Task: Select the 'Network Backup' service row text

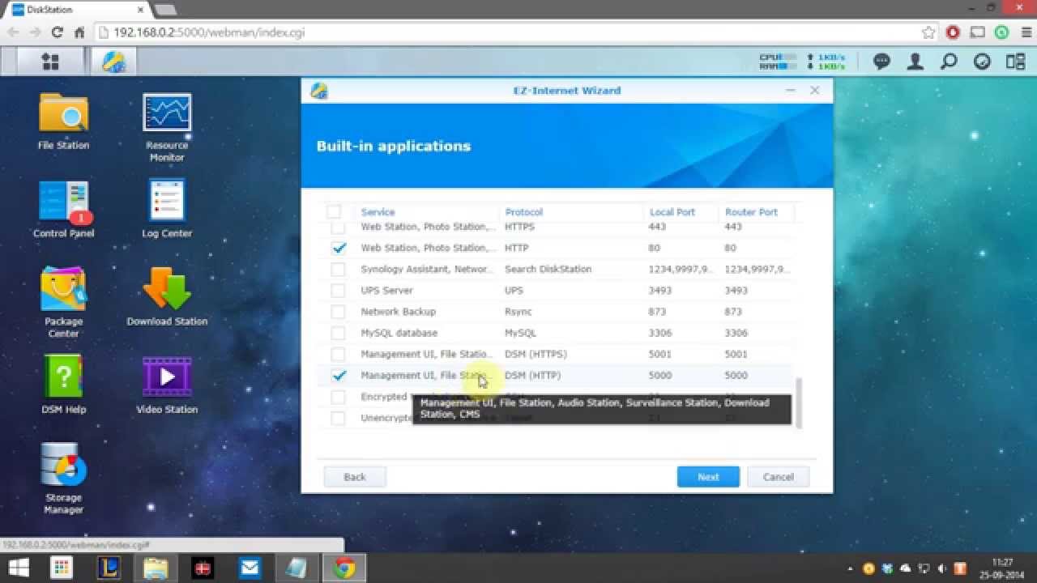Action: coord(398,312)
